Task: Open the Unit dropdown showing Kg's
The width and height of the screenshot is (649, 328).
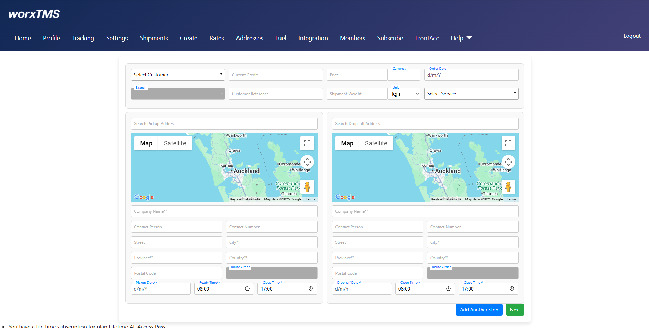Action: [404, 94]
